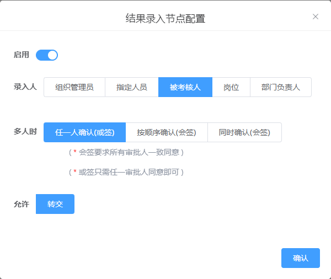
Task: Click the red asterisk before the 会签 hint
Action: (x=75, y=152)
